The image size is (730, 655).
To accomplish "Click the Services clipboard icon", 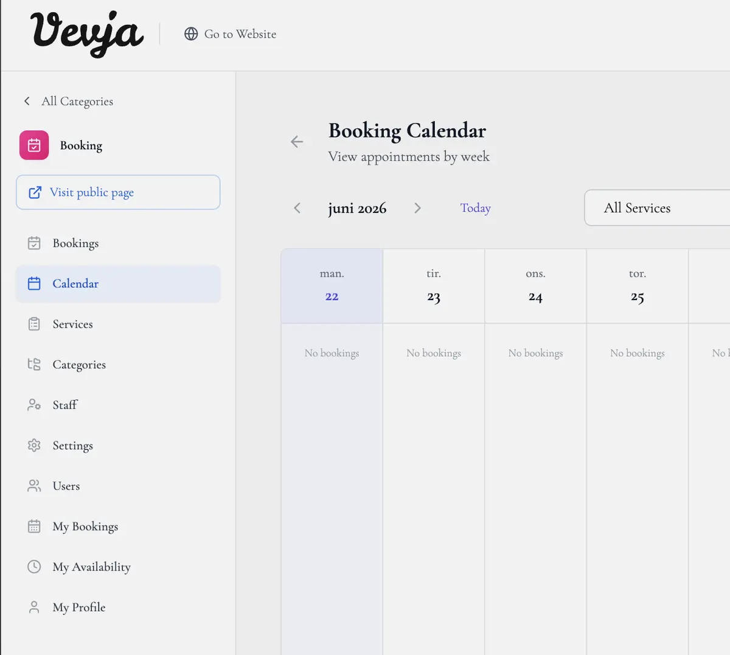I will [34, 324].
